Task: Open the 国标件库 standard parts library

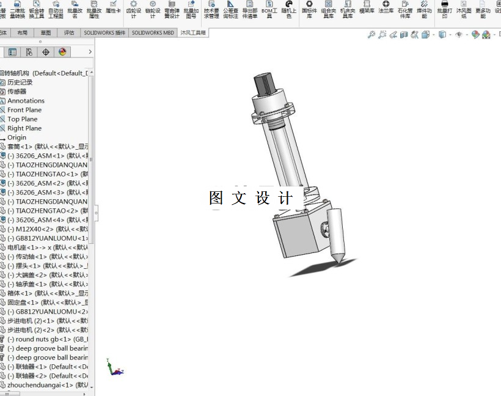Action: click(310, 12)
